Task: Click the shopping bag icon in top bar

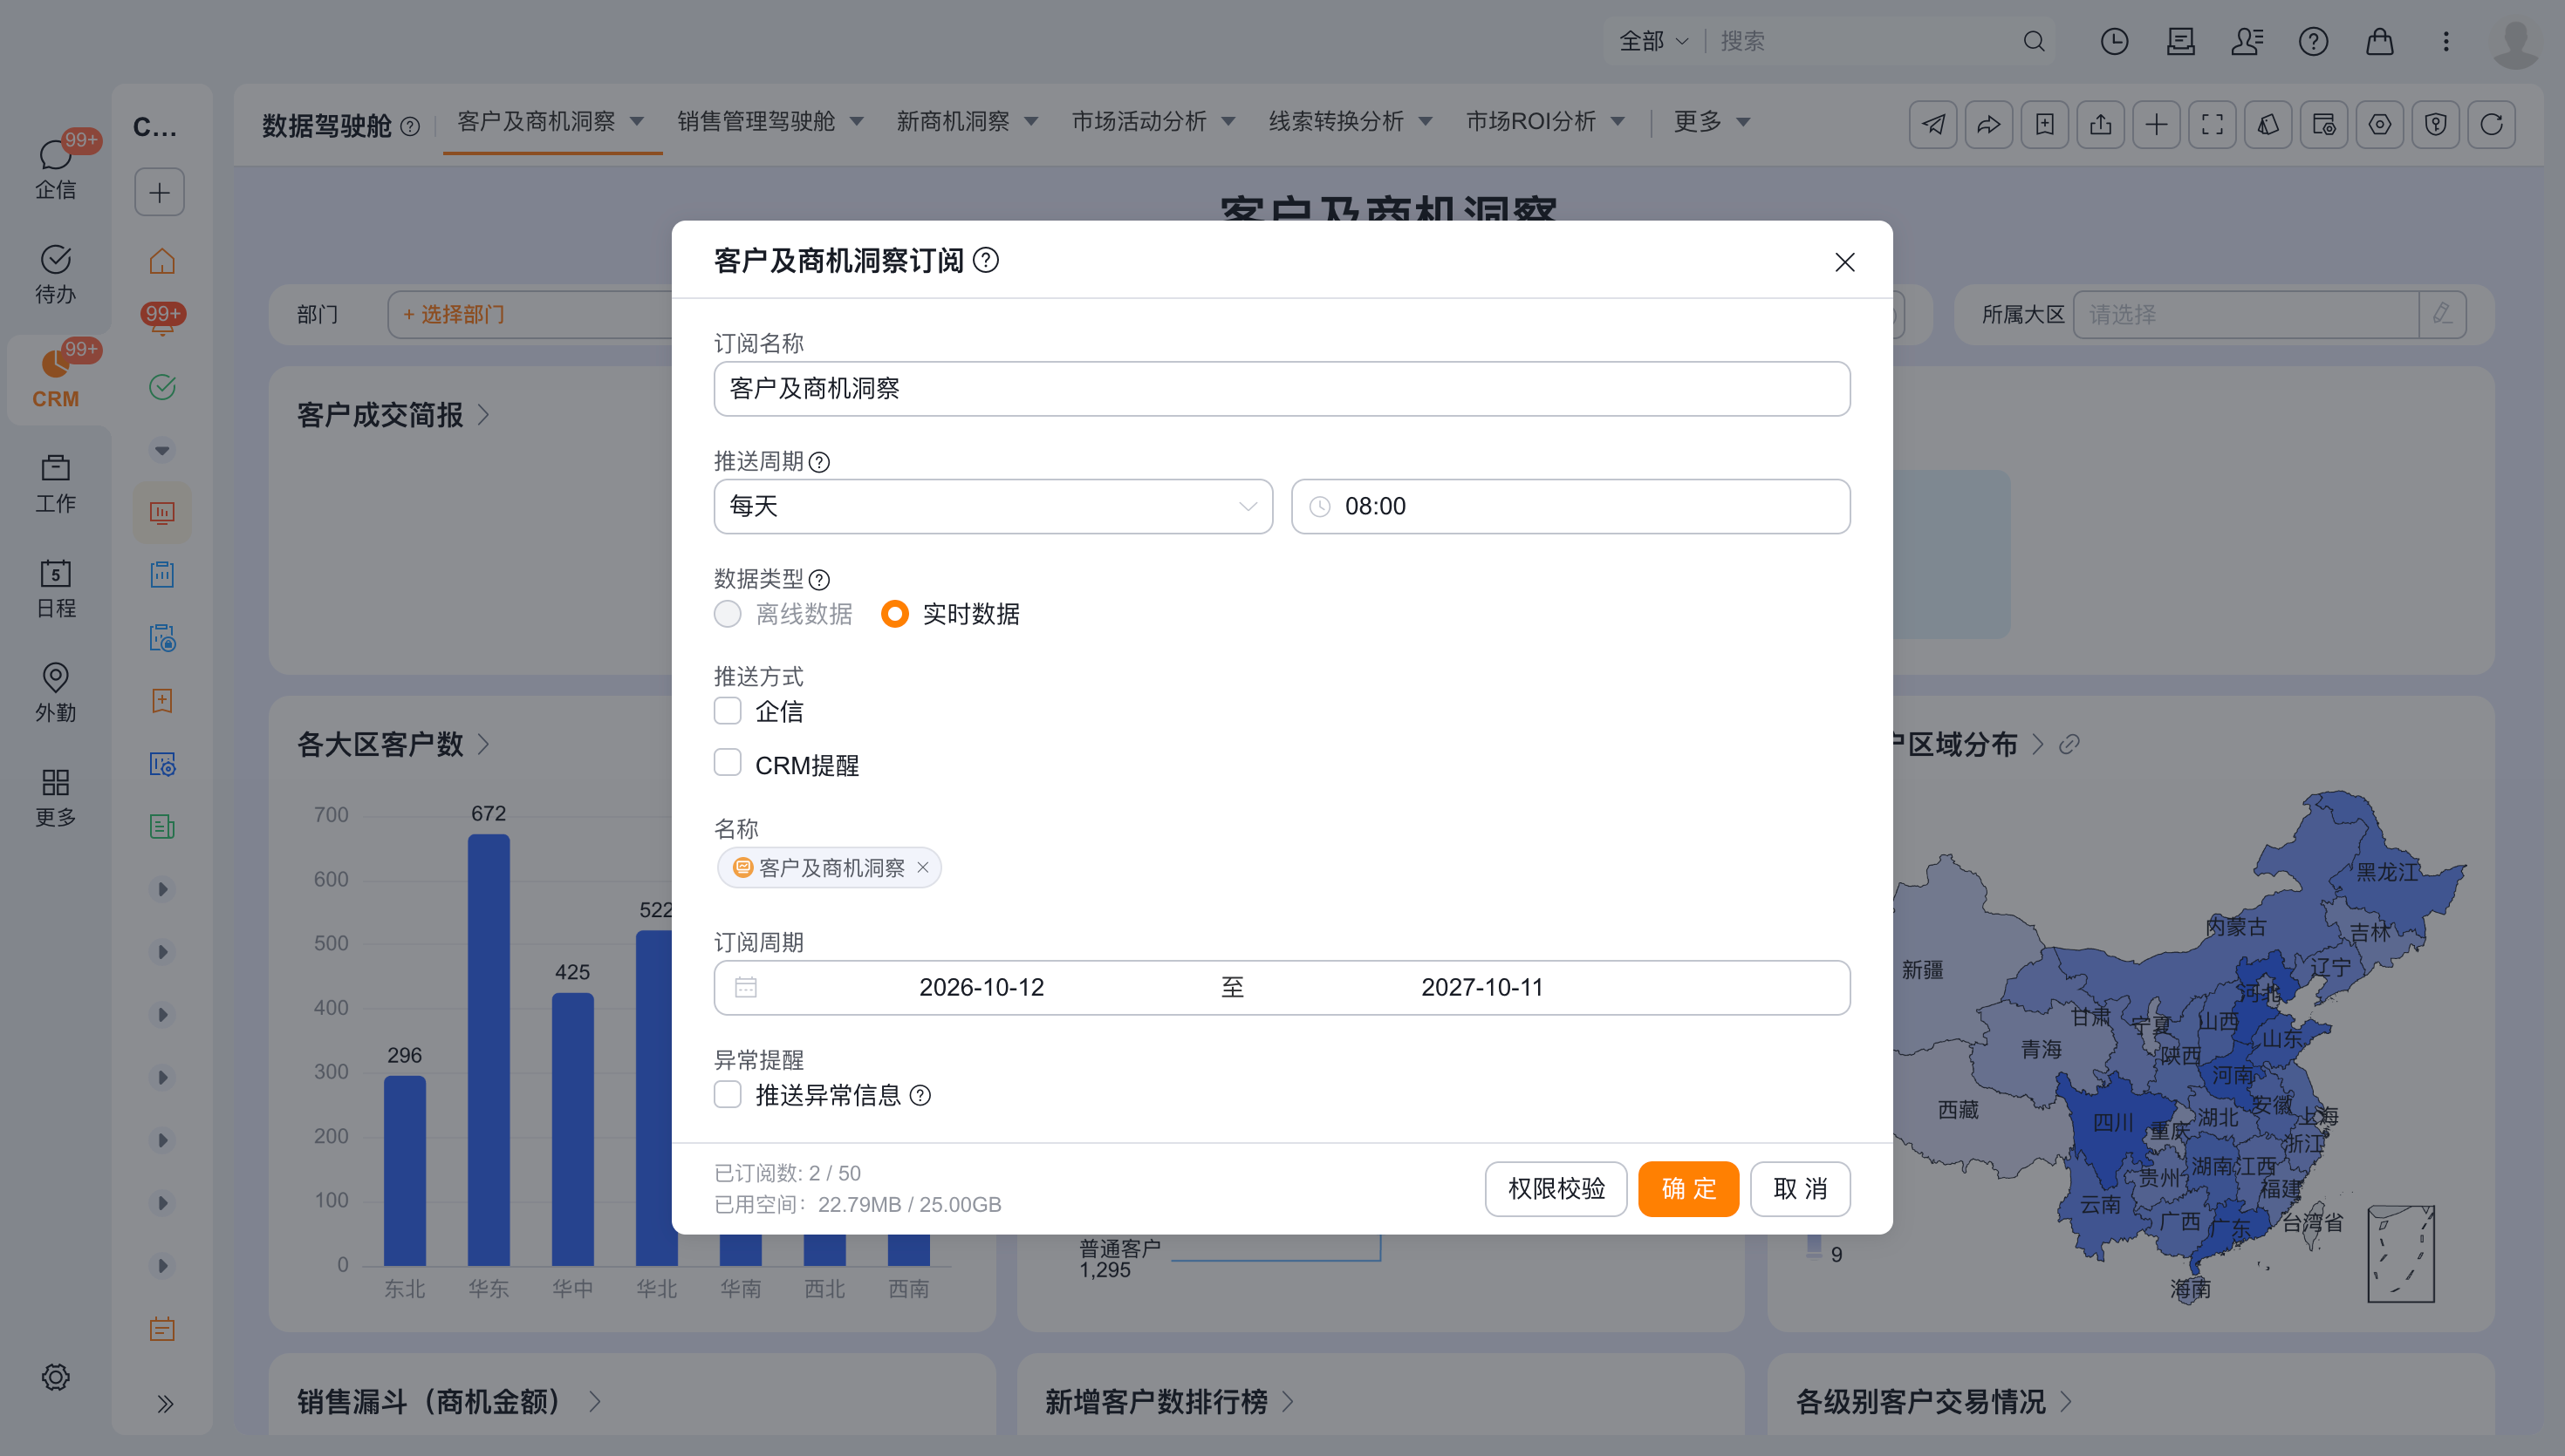Action: [x=2379, y=41]
